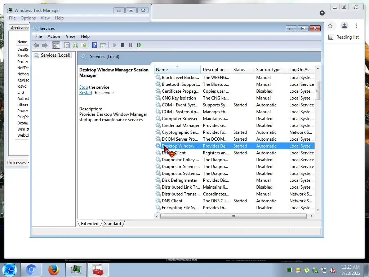369x277 pixels.
Task: Select the Credential Manager service
Action: click(235, 125)
